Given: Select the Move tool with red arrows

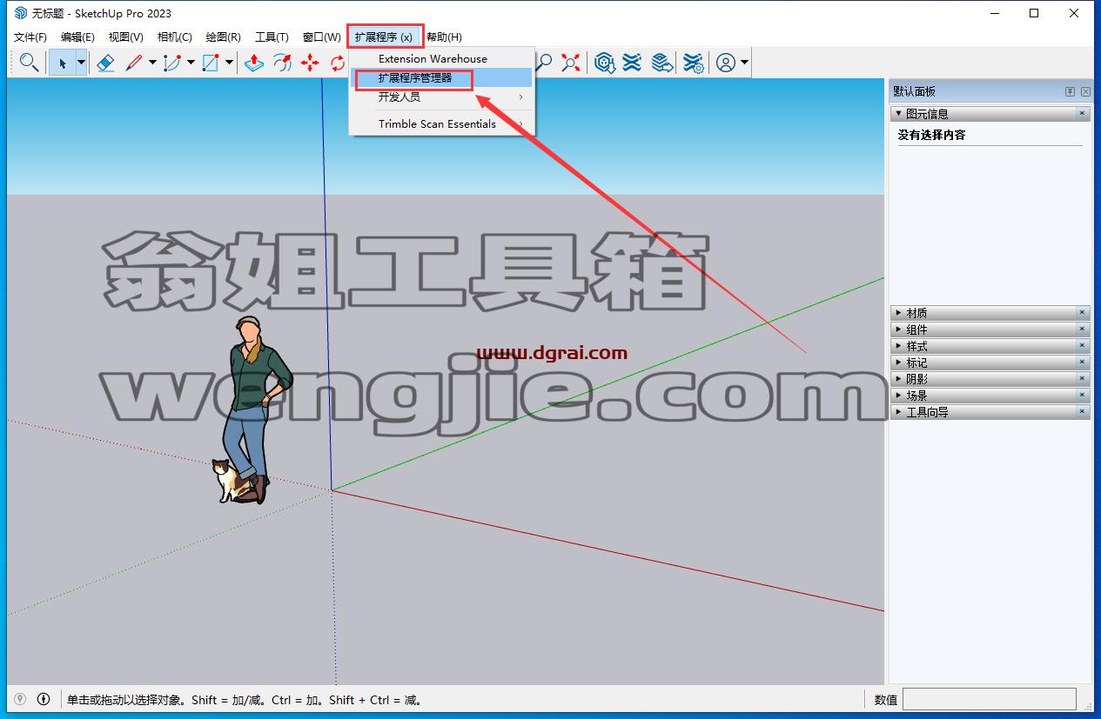Looking at the screenshot, I should click(310, 63).
